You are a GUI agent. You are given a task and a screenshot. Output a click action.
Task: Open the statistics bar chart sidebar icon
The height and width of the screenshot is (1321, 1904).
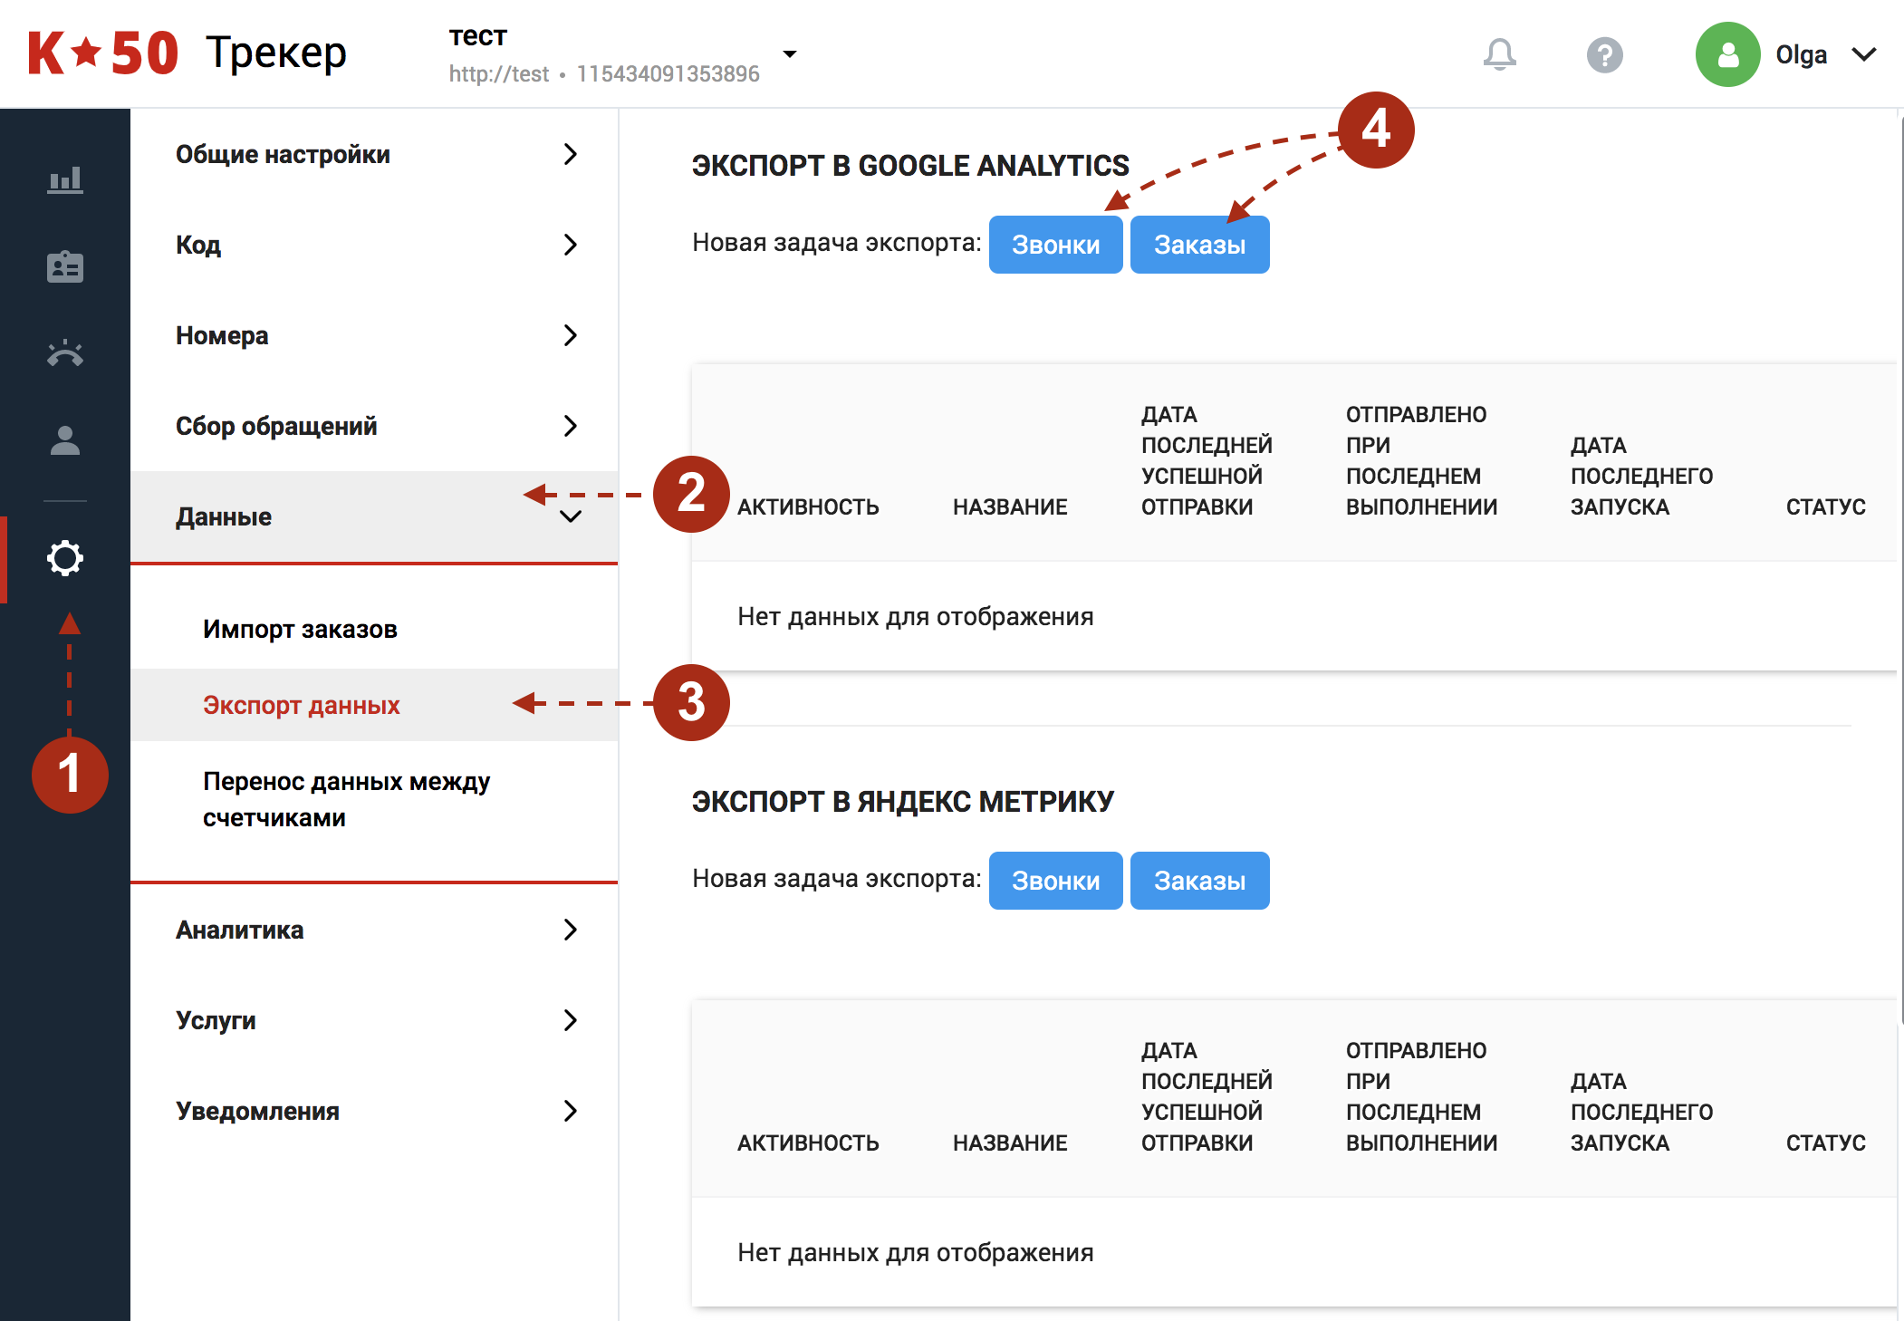[x=65, y=179]
